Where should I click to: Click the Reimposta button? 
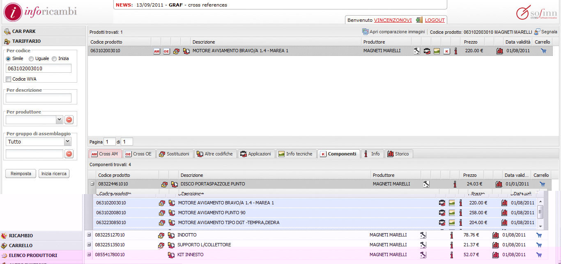pyautogui.click(x=21, y=174)
